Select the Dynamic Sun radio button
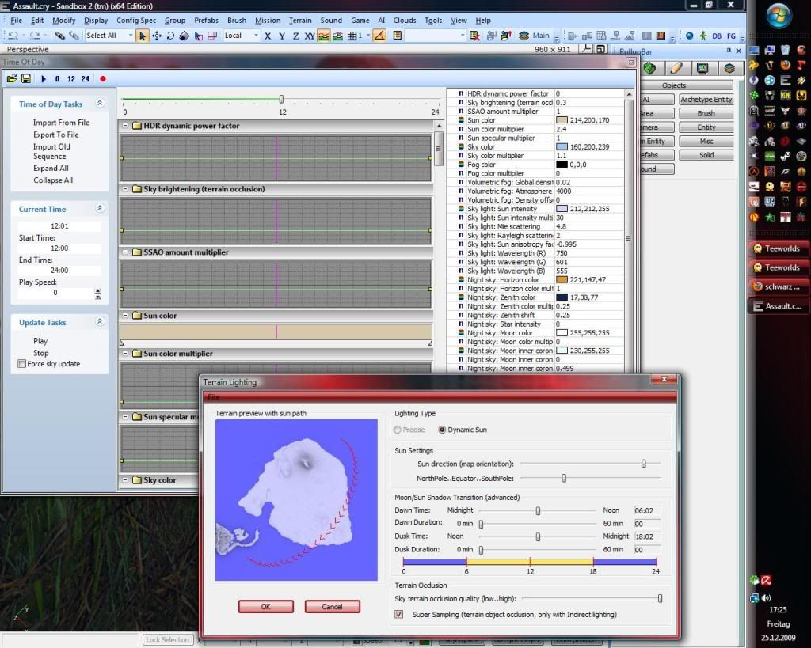 click(x=442, y=430)
